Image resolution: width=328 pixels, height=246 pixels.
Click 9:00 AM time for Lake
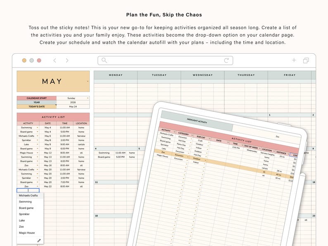65,144
